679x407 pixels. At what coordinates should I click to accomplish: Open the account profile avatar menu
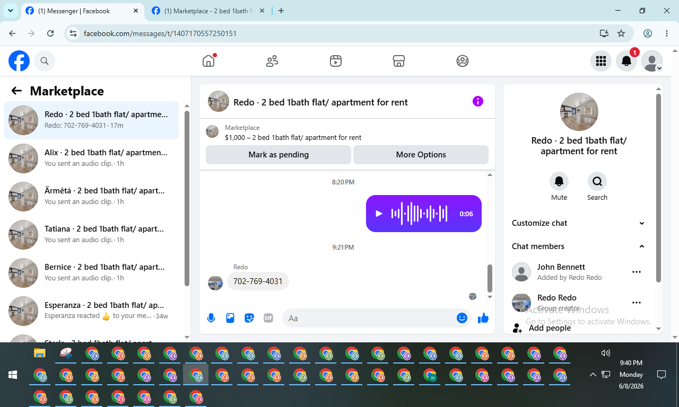coord(652,61)
